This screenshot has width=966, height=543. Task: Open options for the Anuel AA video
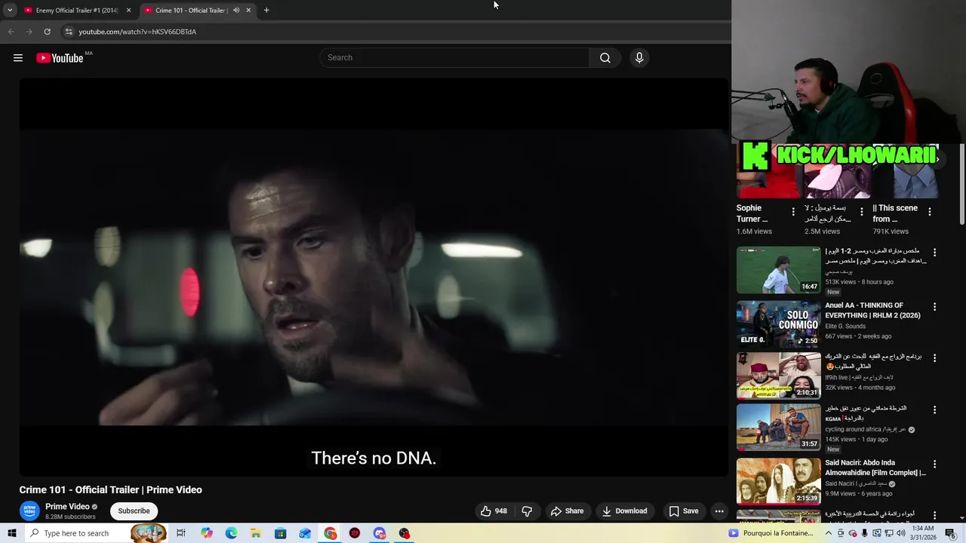935,307
